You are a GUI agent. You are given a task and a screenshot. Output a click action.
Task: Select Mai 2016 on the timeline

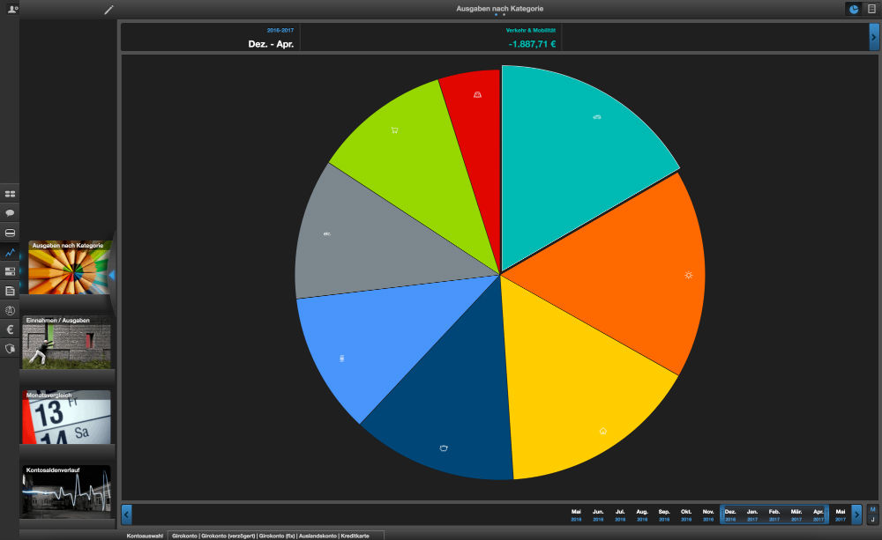[576, 515]
